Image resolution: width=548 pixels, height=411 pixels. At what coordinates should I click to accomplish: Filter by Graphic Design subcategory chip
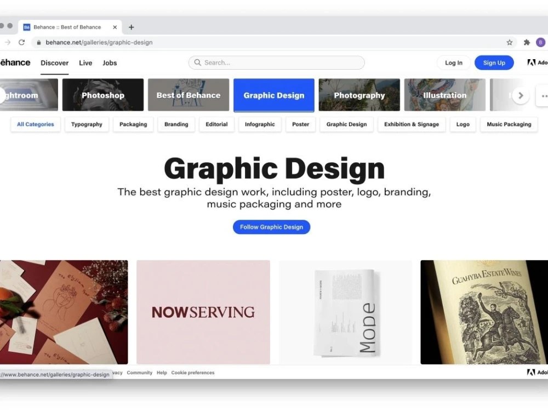click(347, 124)
